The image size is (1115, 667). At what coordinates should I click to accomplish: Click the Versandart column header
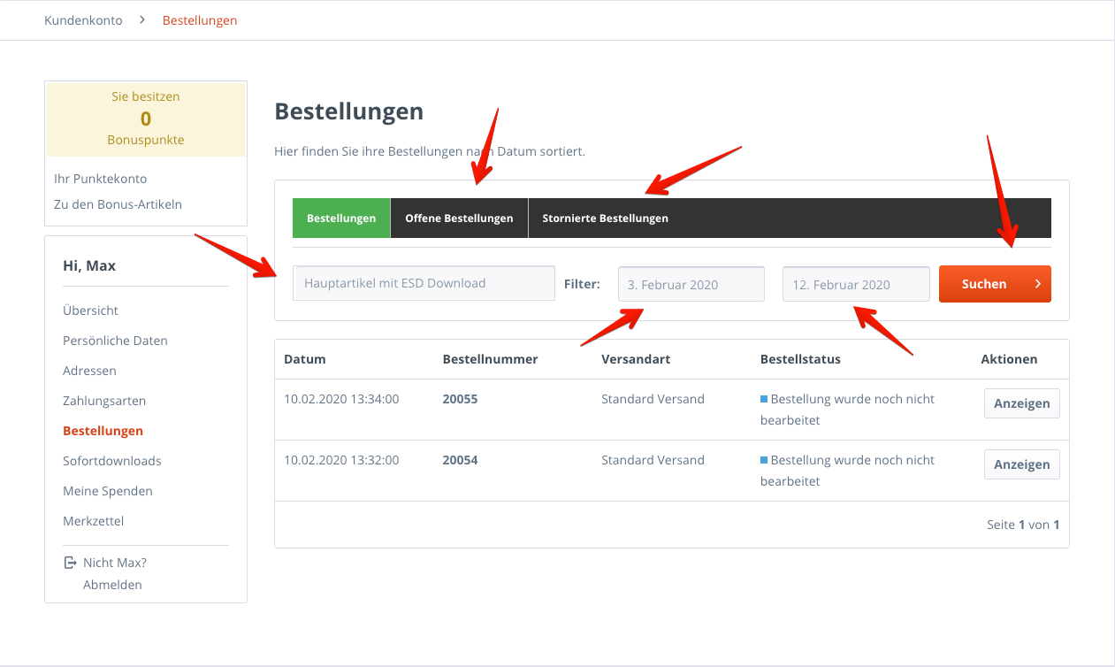click(636, 359)
